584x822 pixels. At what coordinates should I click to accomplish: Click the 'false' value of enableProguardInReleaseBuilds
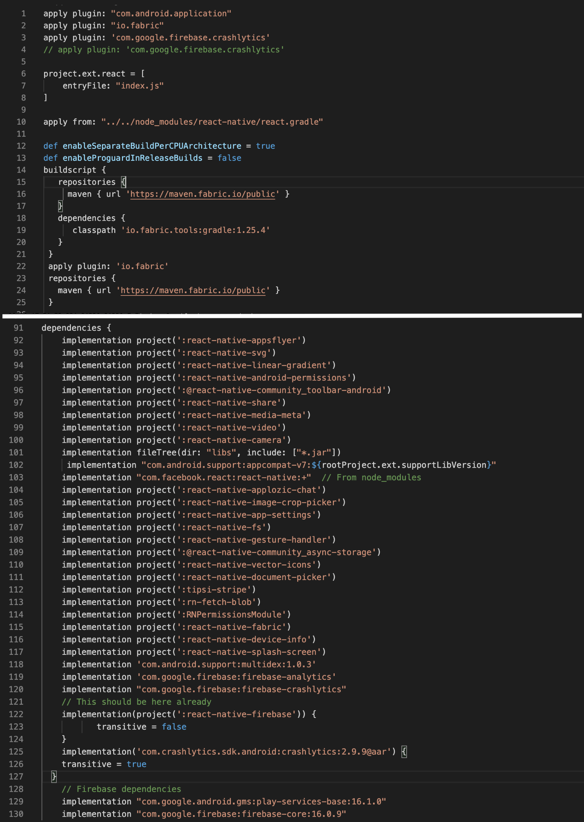(229, 158)
